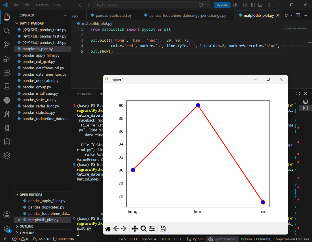
Task: Open pandas_cut_qcut.py in the explorer
Action: [42, 62]
